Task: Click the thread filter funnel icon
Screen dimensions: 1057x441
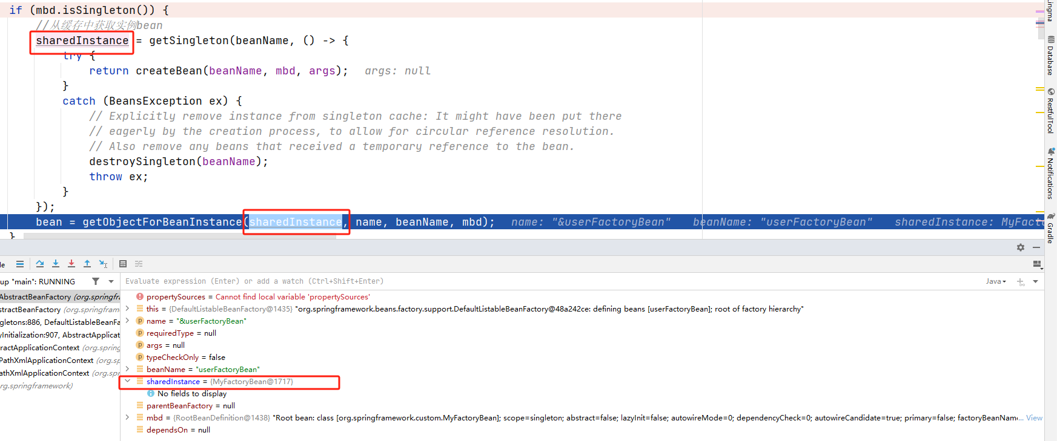Action: pos(96,281)
